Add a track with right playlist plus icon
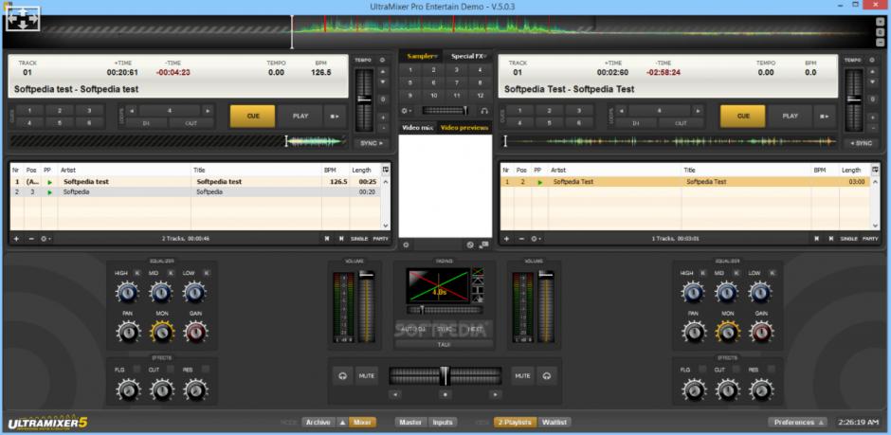 tap(506, 239)
